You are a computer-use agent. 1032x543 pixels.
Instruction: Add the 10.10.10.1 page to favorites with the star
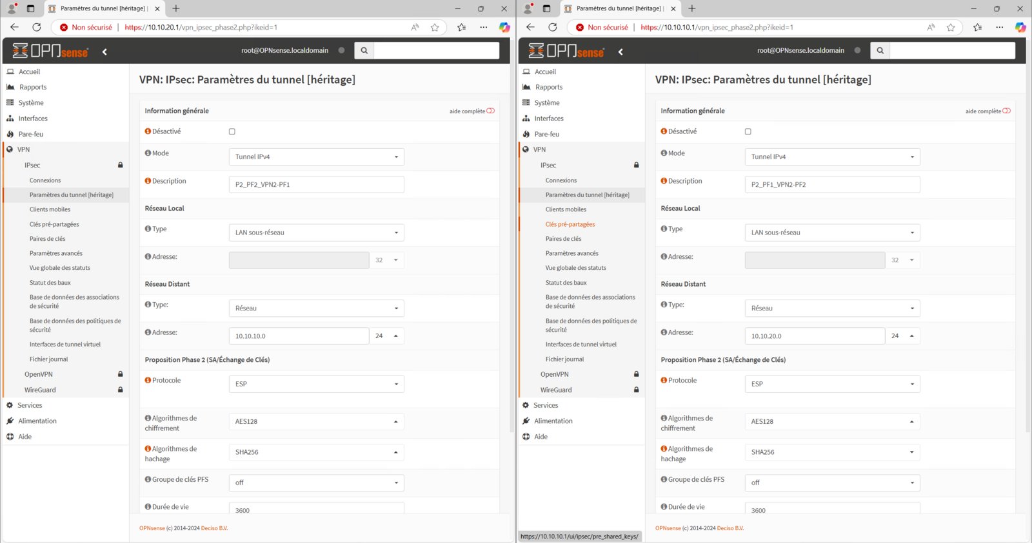coord(950,27)
